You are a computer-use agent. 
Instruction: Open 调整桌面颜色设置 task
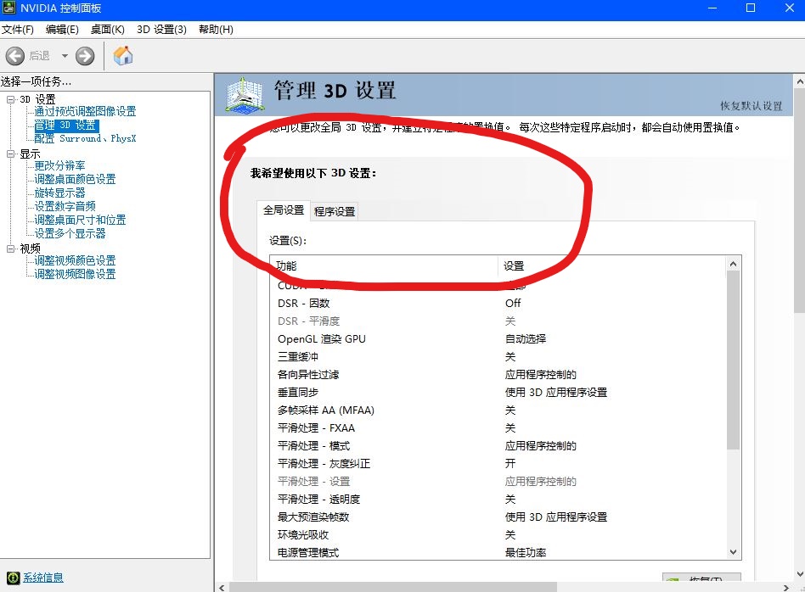75,179
